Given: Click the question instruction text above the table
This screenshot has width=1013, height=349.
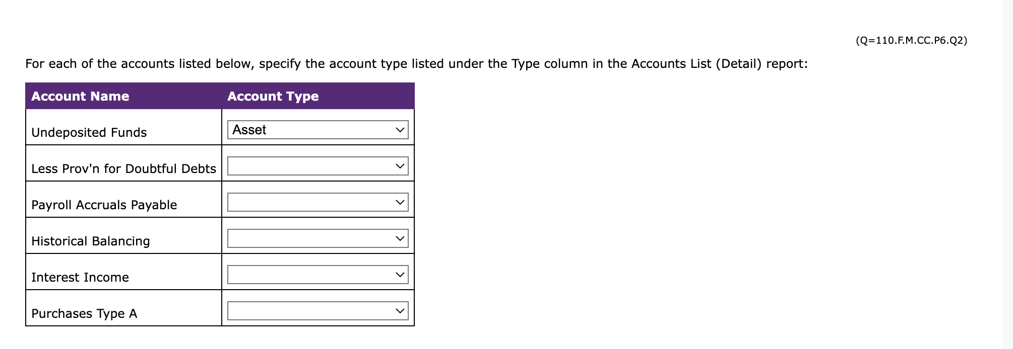Looking at the screenshot, I should click(x=417, y=63).
